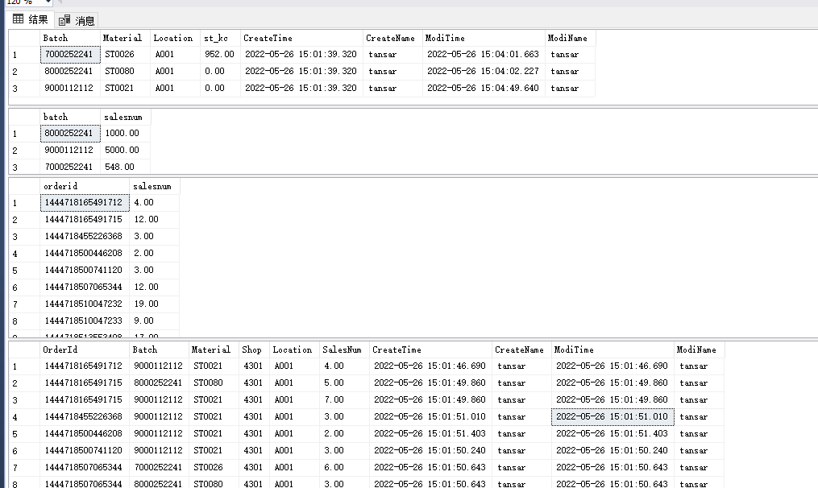Select the 6.00 SalesNum cell
Screen dimensions: 818x488
(x=344, y=468)
